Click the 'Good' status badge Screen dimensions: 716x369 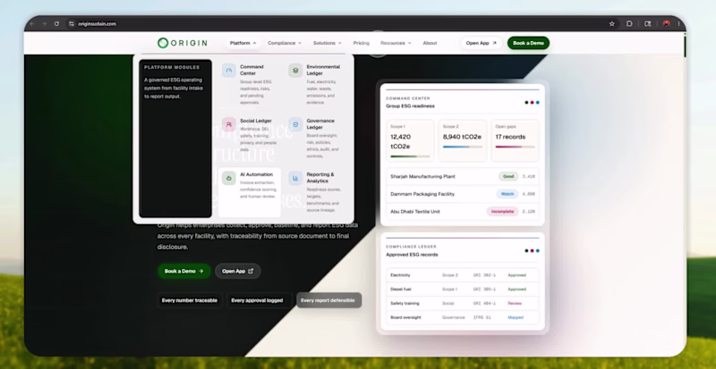tap(508, 176)
